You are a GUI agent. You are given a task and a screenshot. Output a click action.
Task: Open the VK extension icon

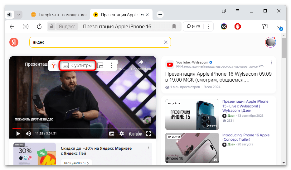click(x=224, y=26)
